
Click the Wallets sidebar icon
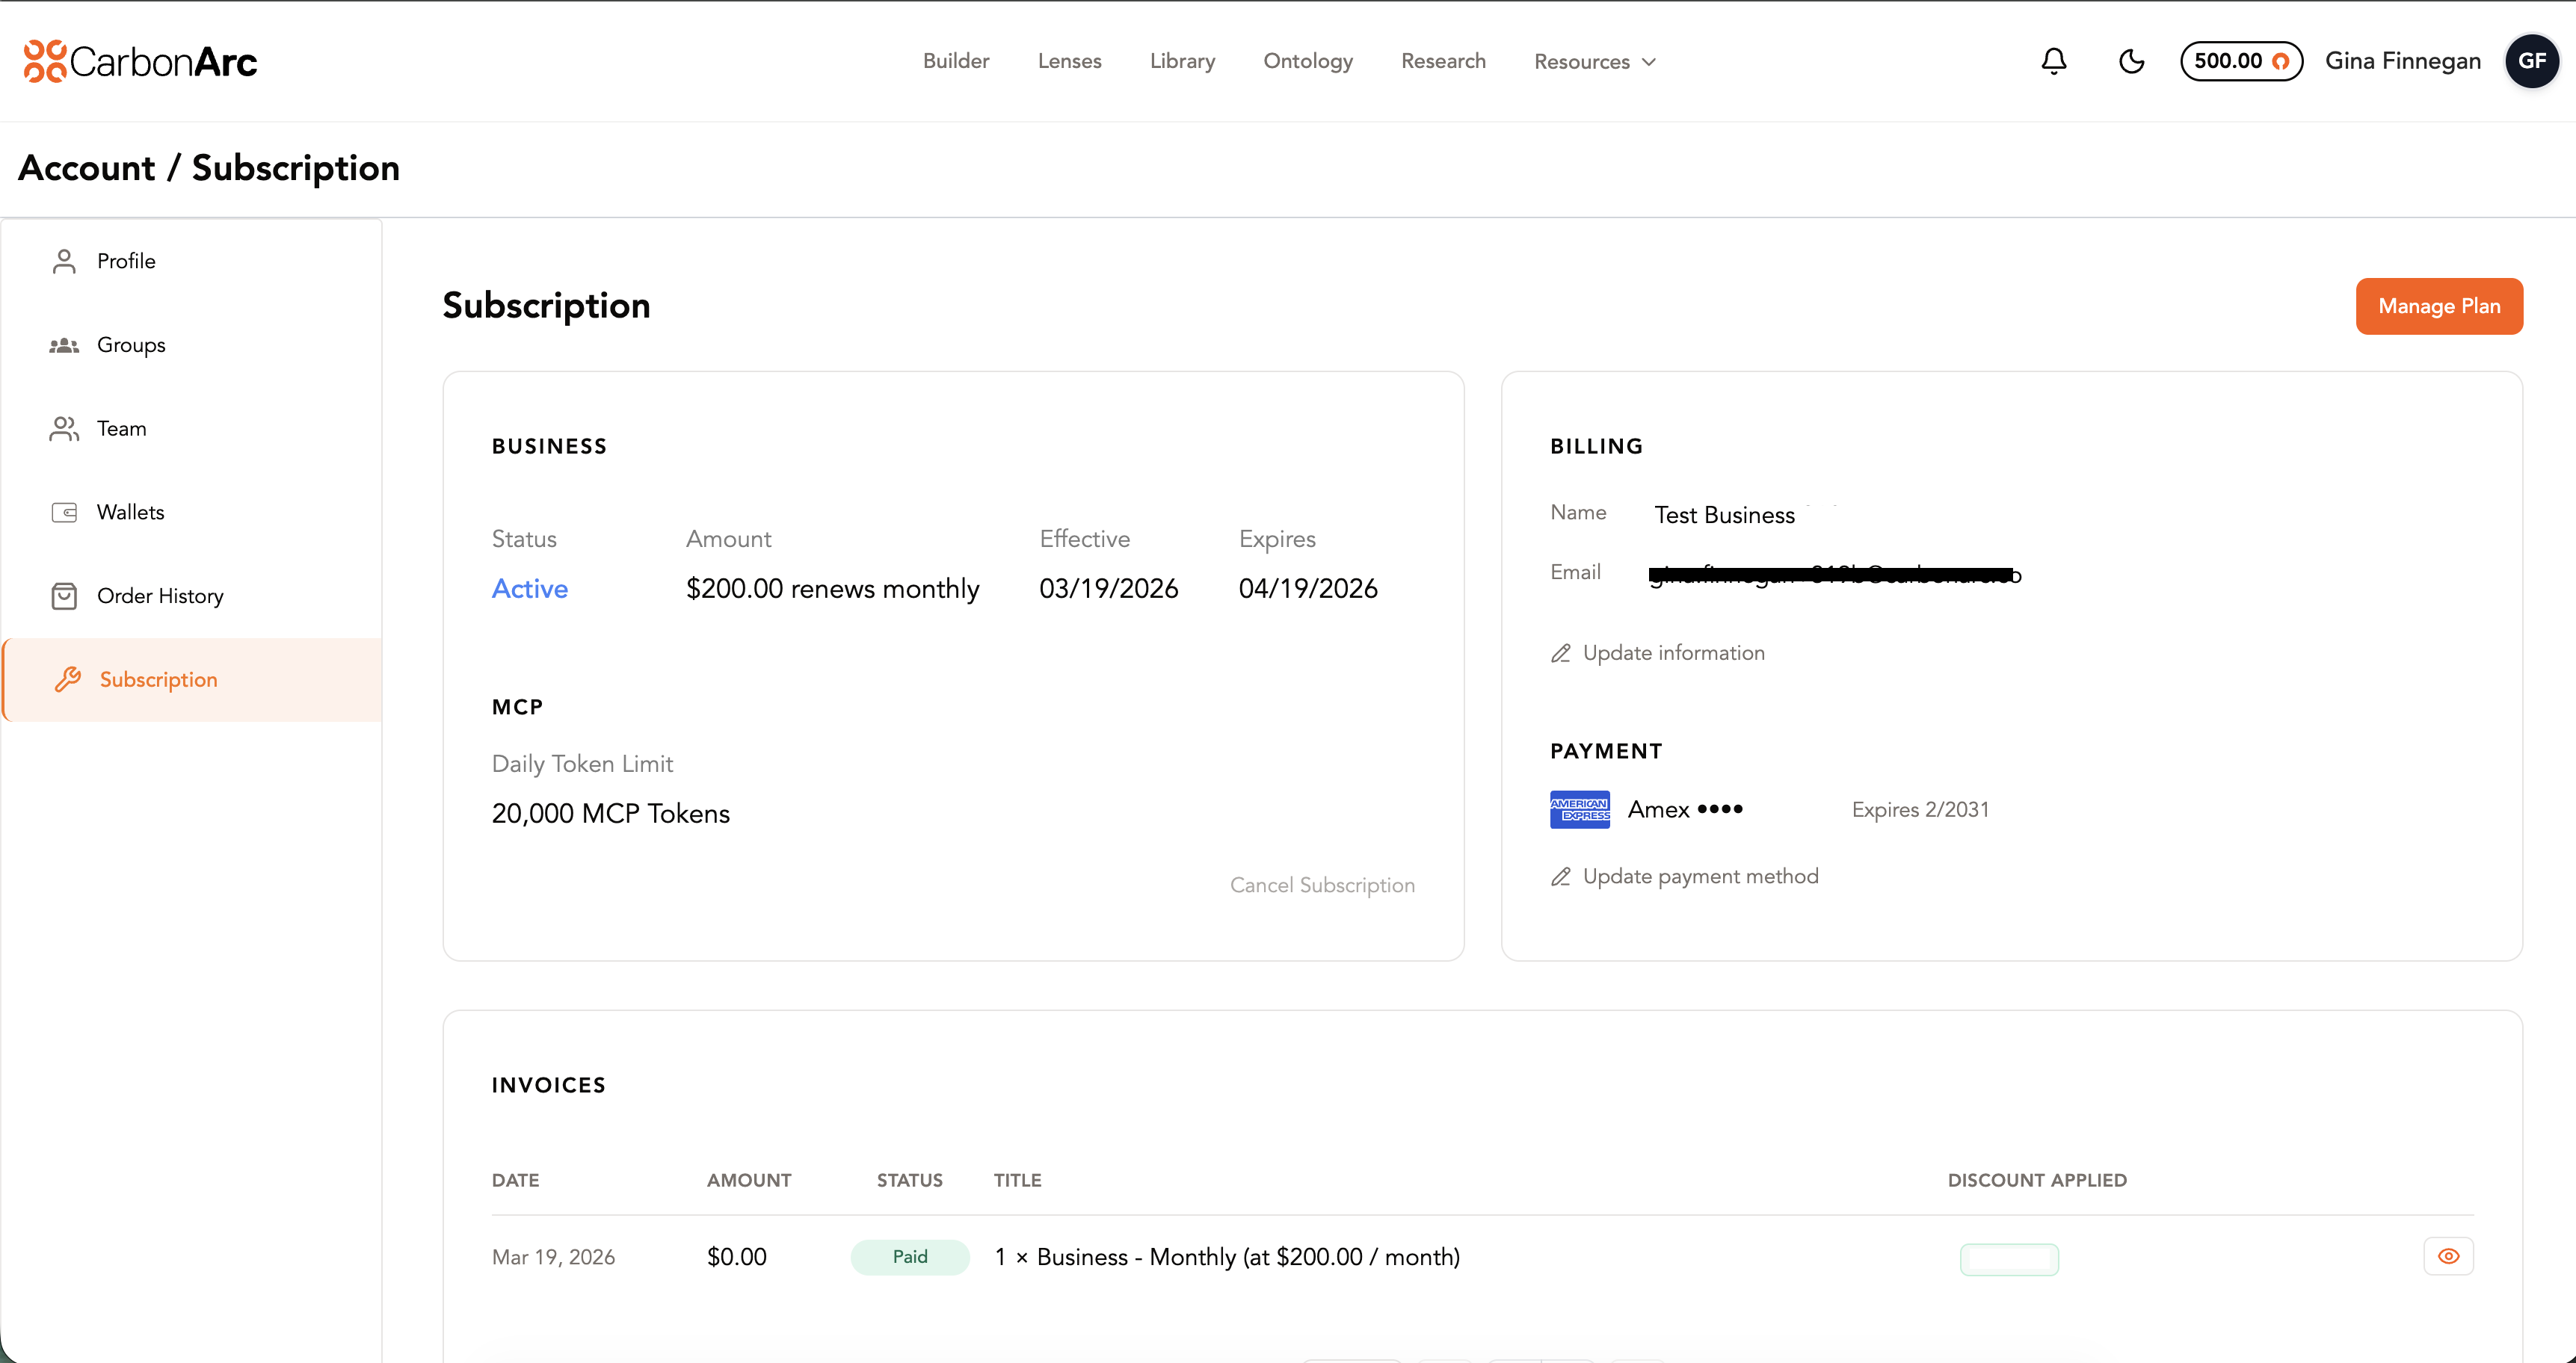[64, 512]
